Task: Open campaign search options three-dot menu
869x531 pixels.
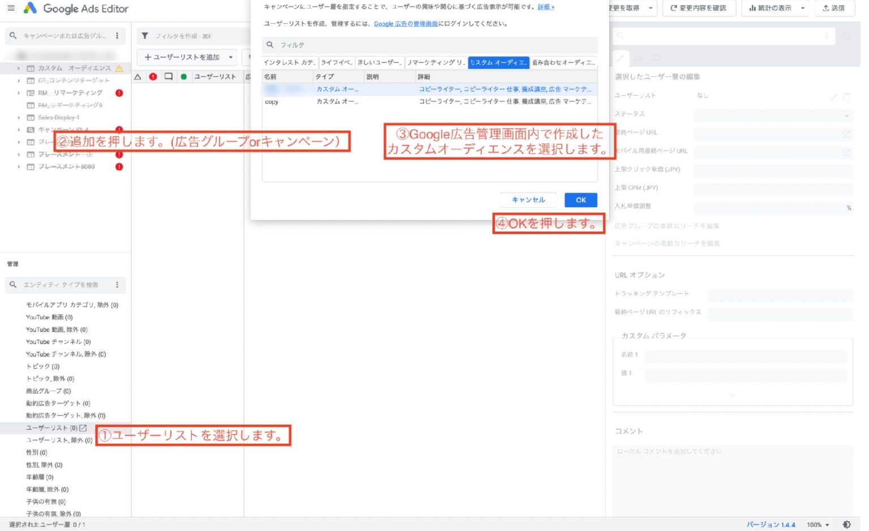Action: 117,36
